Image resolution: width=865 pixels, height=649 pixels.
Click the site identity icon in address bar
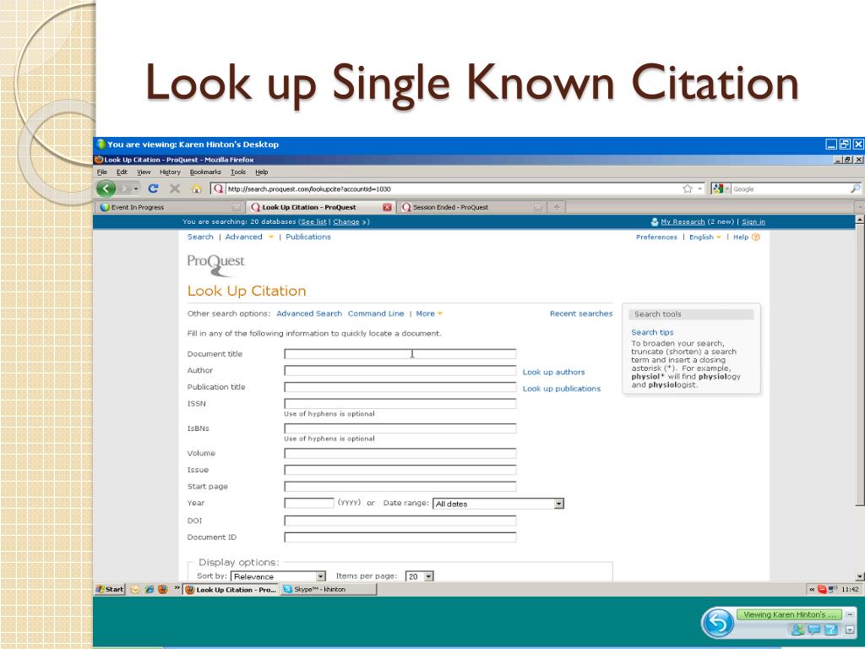pos(219,188)
